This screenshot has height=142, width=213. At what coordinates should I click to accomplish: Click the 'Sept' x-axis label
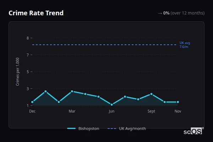click(x=151, y=111)
